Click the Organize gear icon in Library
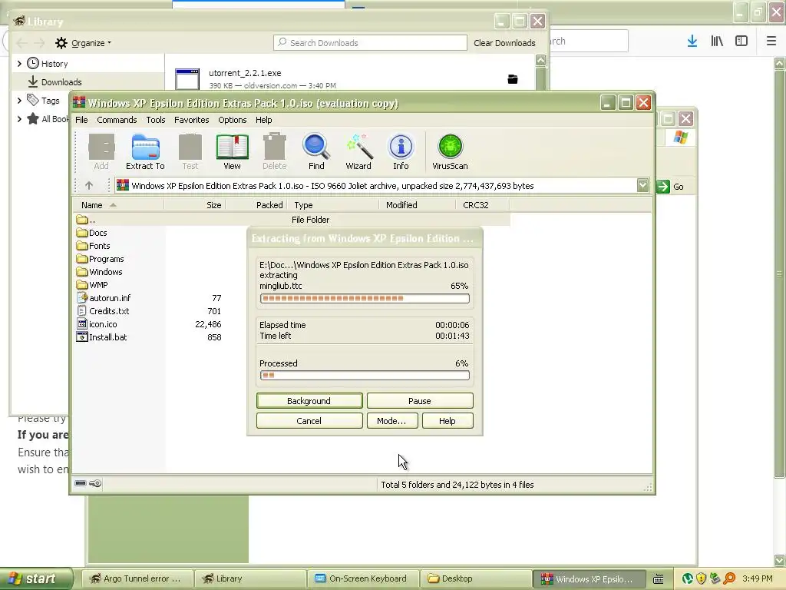The height and width of the screenshot is (590, 786). pos(61,43)
